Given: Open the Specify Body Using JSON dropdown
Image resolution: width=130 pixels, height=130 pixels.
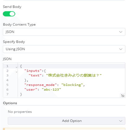Looking at the screenshot, I should click(x=64, y=49).
